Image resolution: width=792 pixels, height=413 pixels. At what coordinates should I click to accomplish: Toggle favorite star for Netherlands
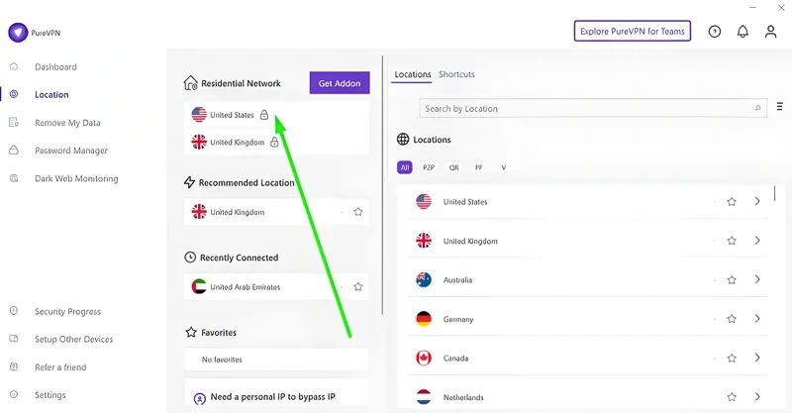click(732, 397)
